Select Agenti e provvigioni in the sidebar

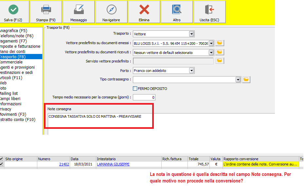(17, 67)
